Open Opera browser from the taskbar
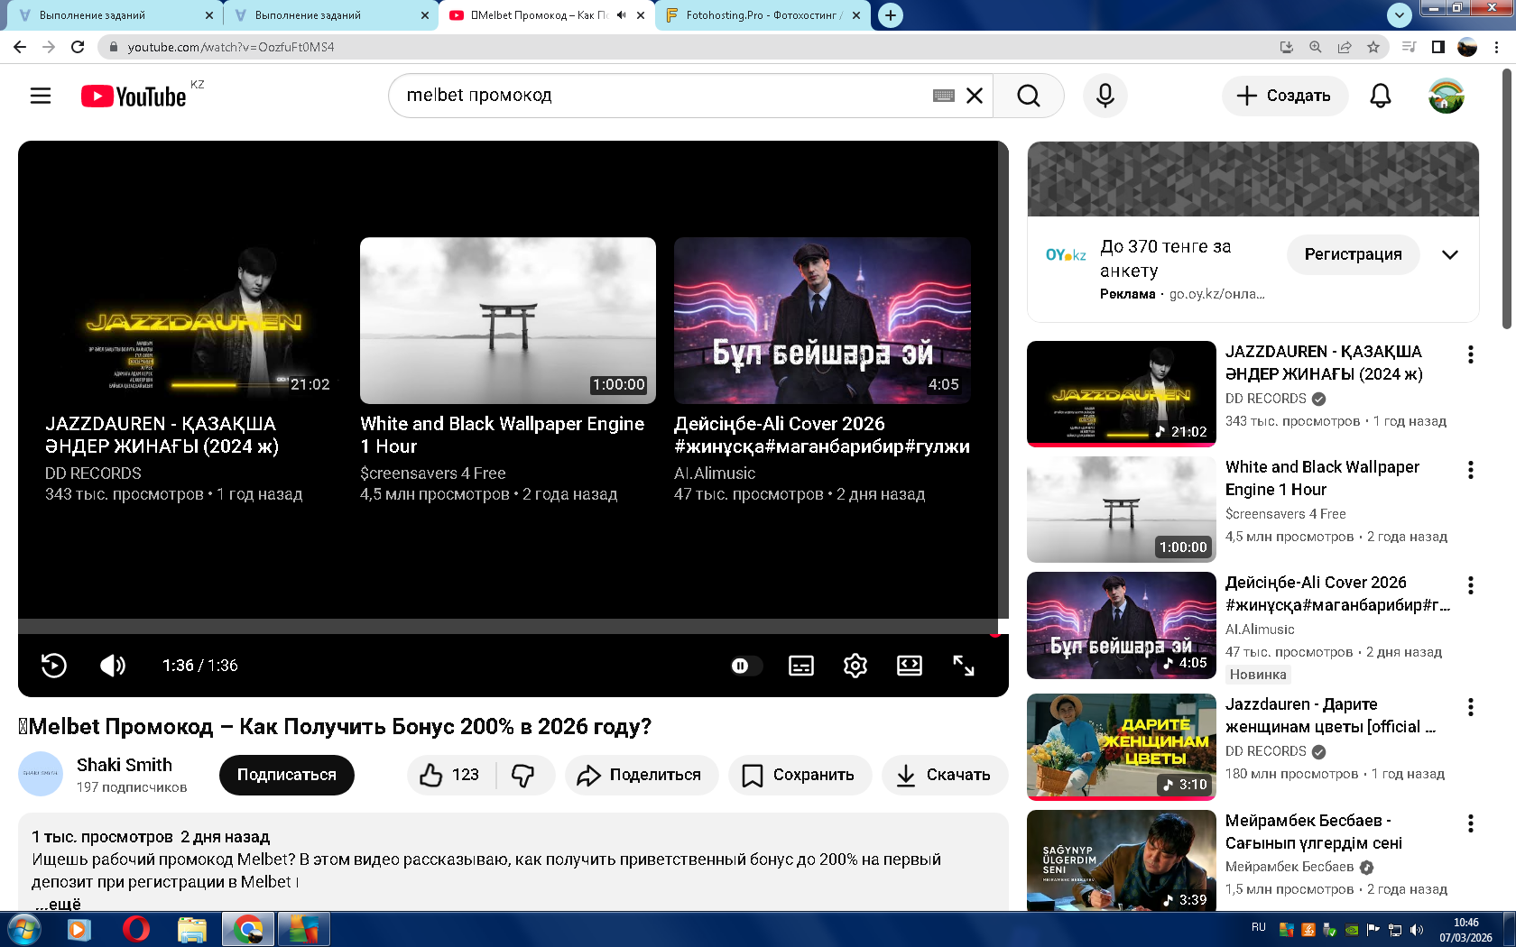Screen dimensions: 1516x947 click(x=135, y=928)
